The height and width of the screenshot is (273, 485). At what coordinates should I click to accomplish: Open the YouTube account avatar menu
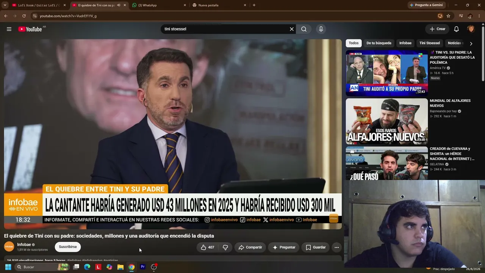[x=471, y=29]
